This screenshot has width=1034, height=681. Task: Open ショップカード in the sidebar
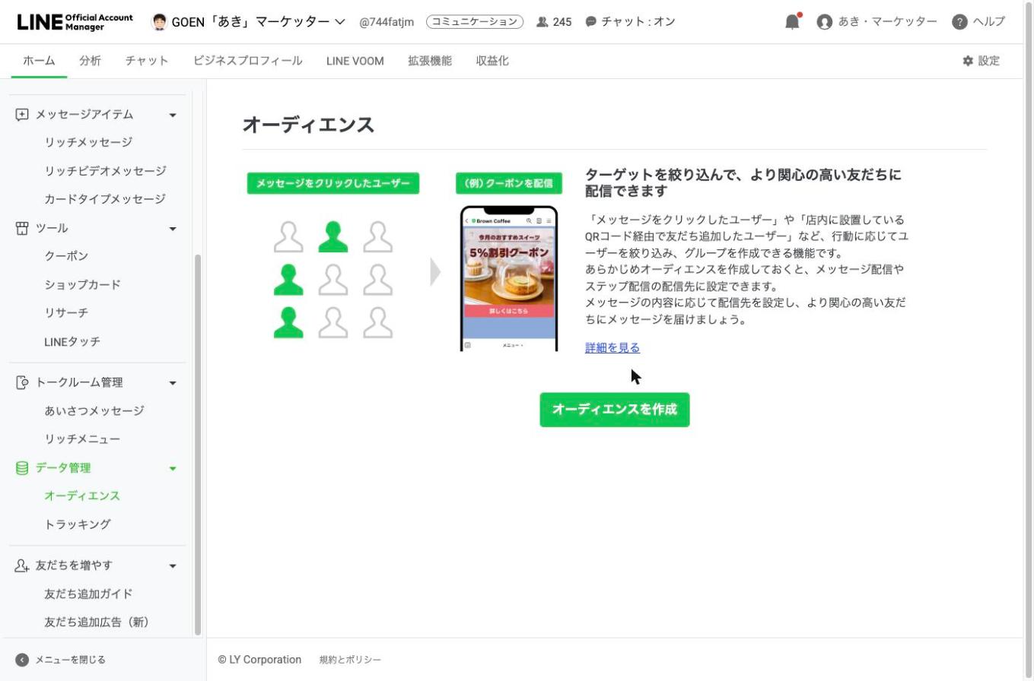82,285
